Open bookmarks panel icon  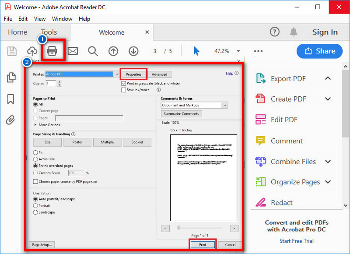coord(10,99)
